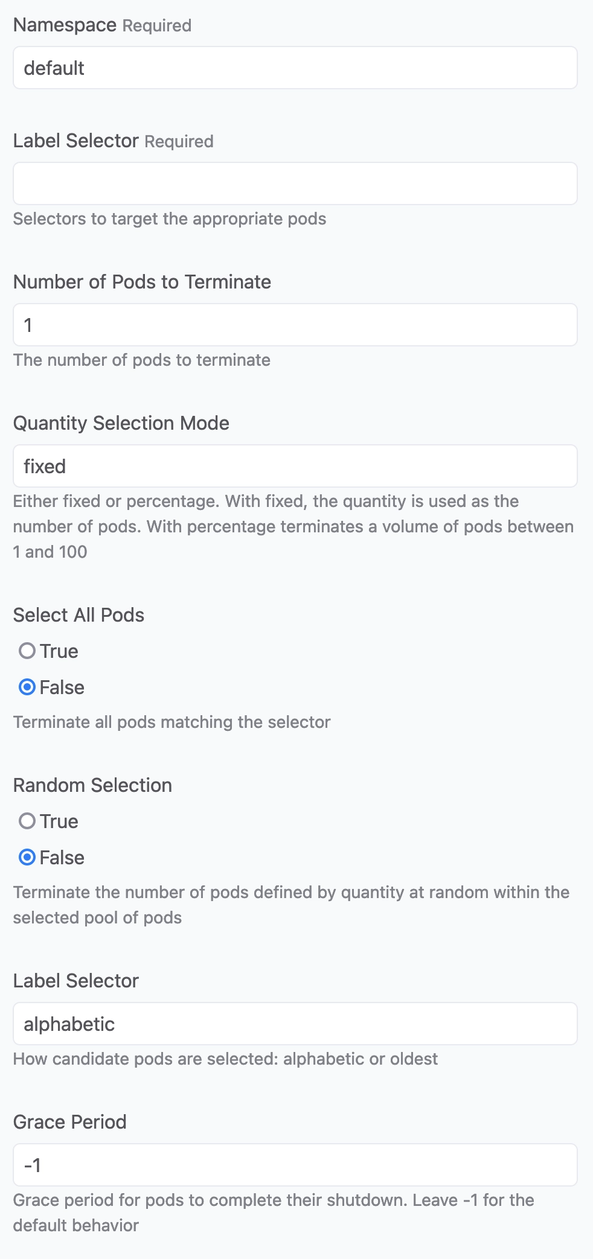Click the Selectors to target appropriate pods hint
The image size is (593, 1259).
click(170, 218)
